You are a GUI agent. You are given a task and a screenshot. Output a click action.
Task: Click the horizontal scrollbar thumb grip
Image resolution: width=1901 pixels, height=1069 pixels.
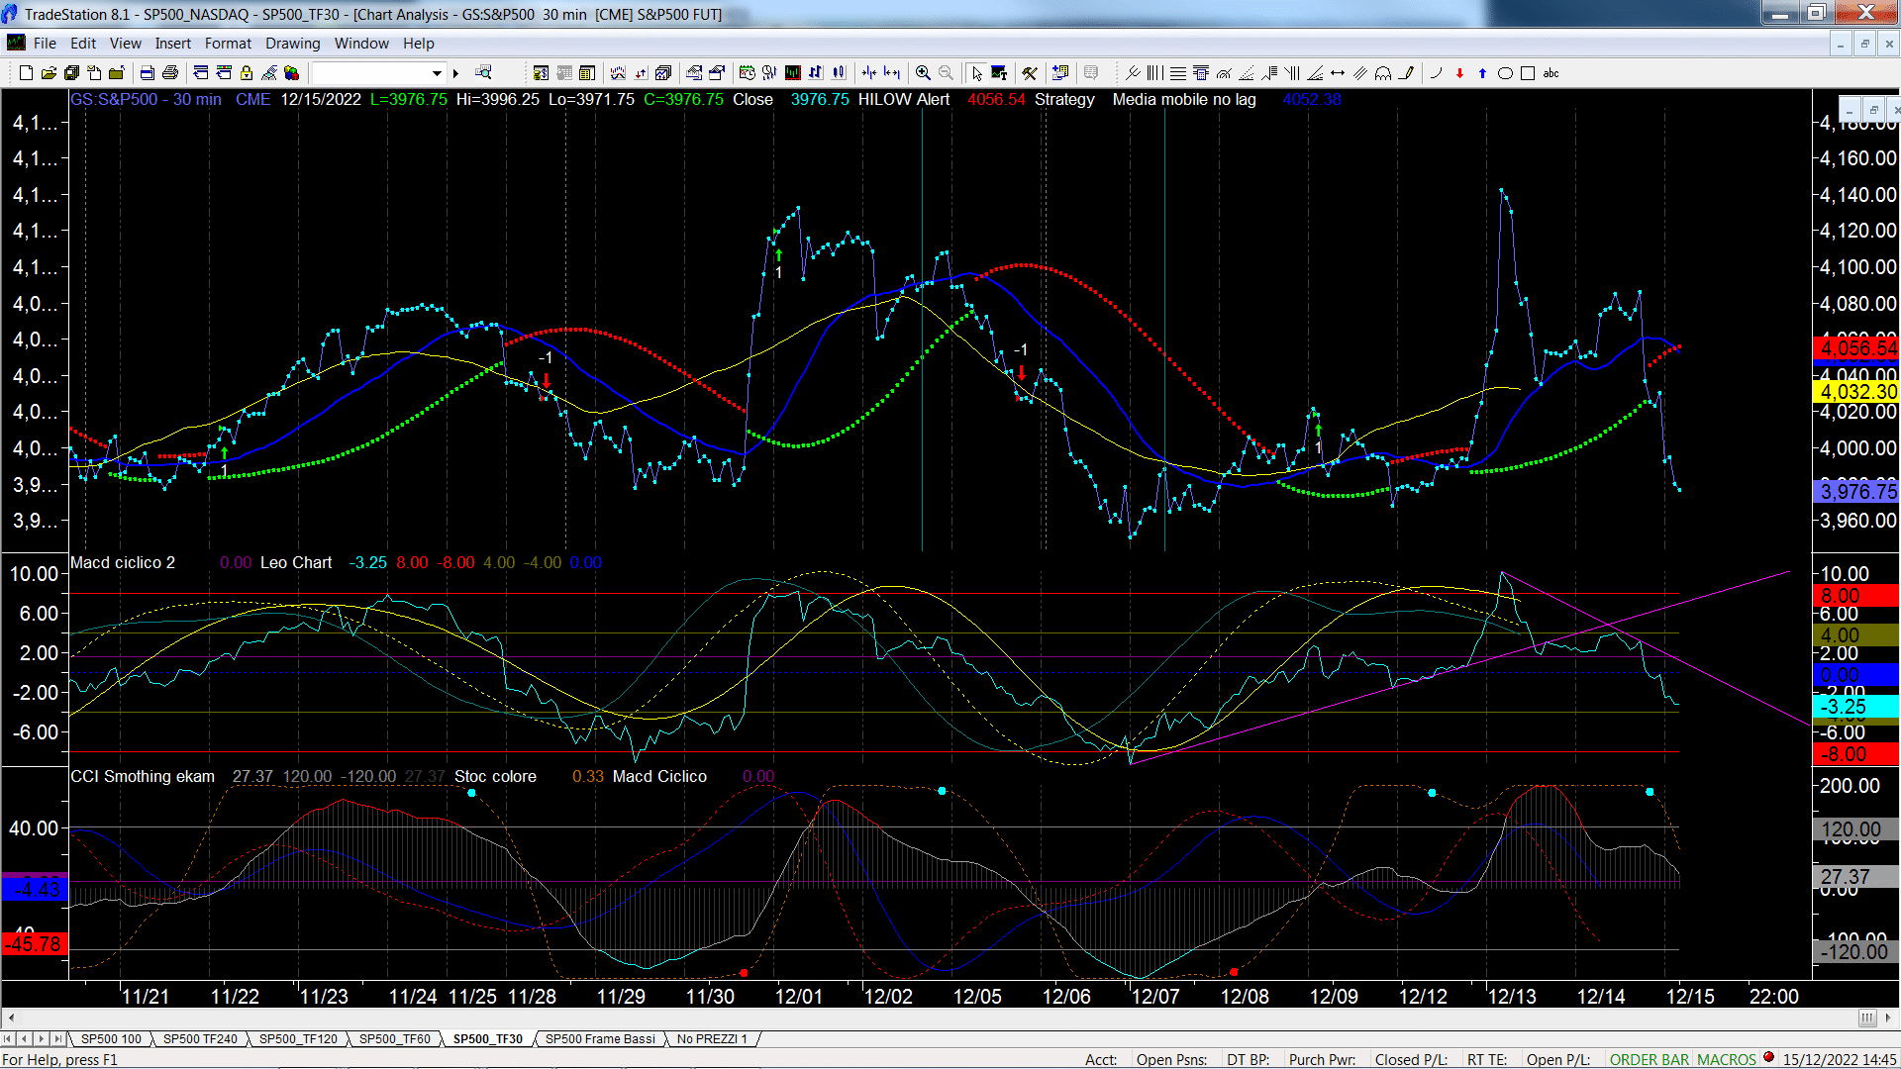[x=1867, y=1019]
